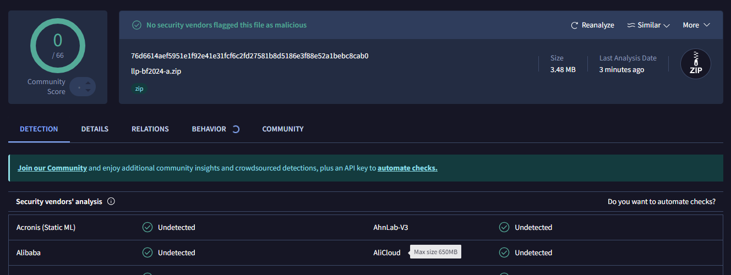Click Undetected result for Alibaba

177,252
